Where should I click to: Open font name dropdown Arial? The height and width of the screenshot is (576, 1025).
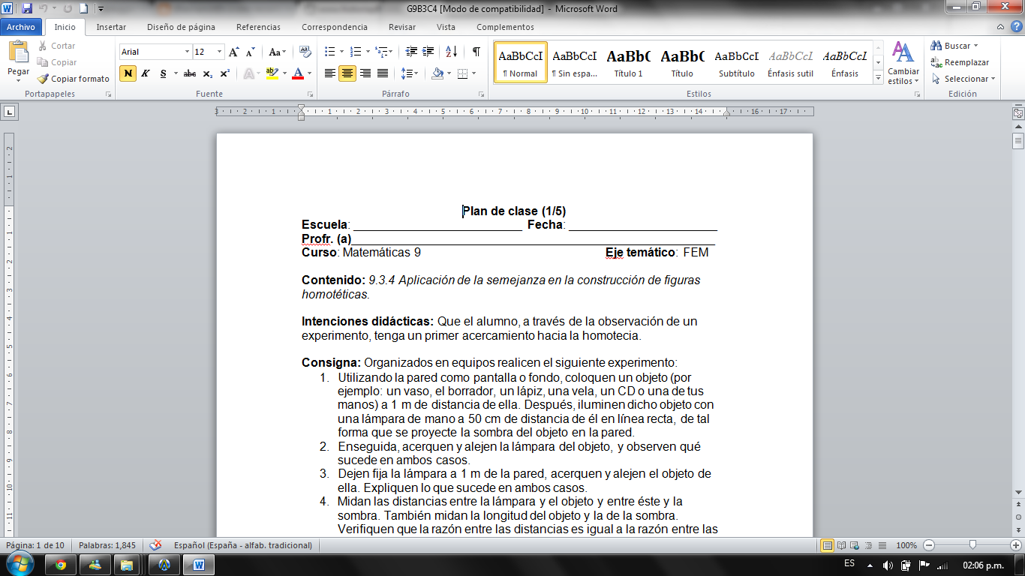click(187, 52)
